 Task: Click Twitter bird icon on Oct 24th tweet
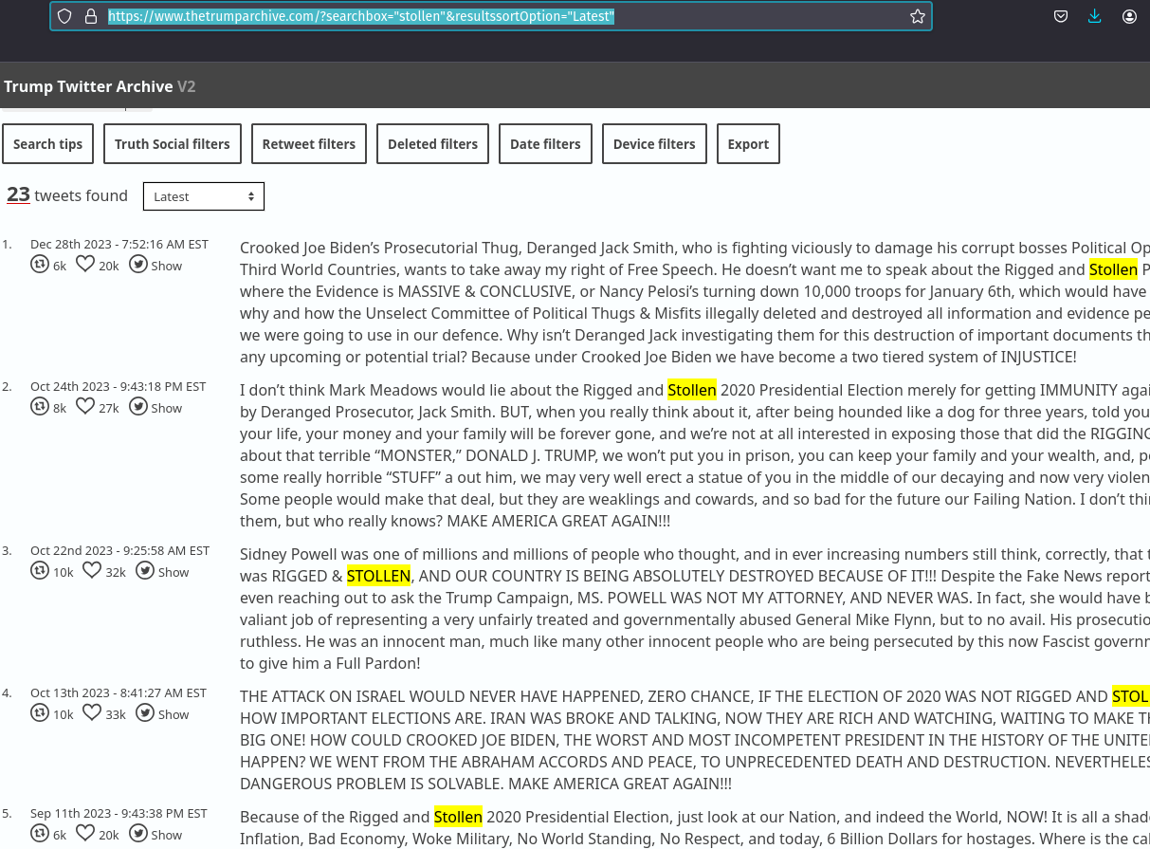[x=138, y=407]
